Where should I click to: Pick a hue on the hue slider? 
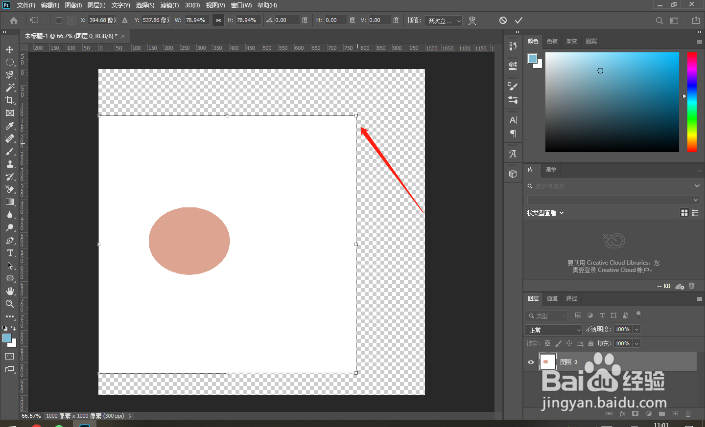(x=692, y=102)
